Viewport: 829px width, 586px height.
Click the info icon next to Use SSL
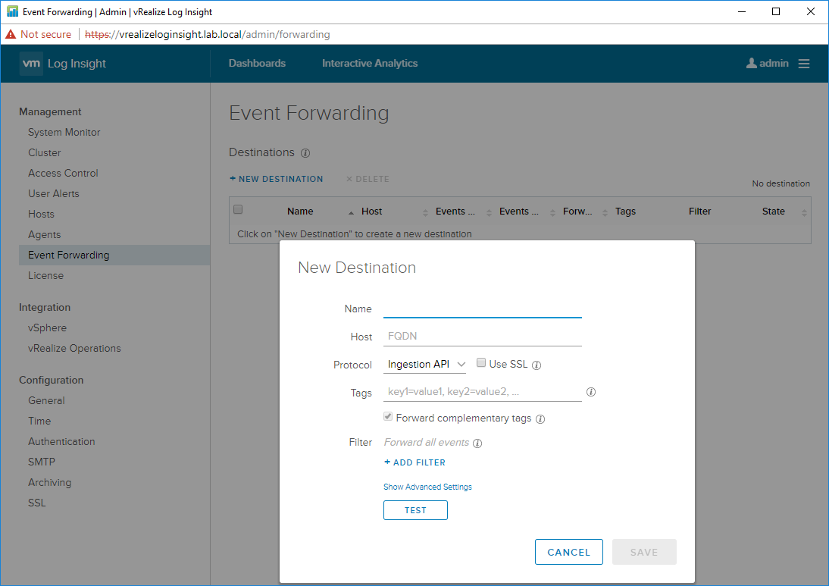tap(536, 365)
